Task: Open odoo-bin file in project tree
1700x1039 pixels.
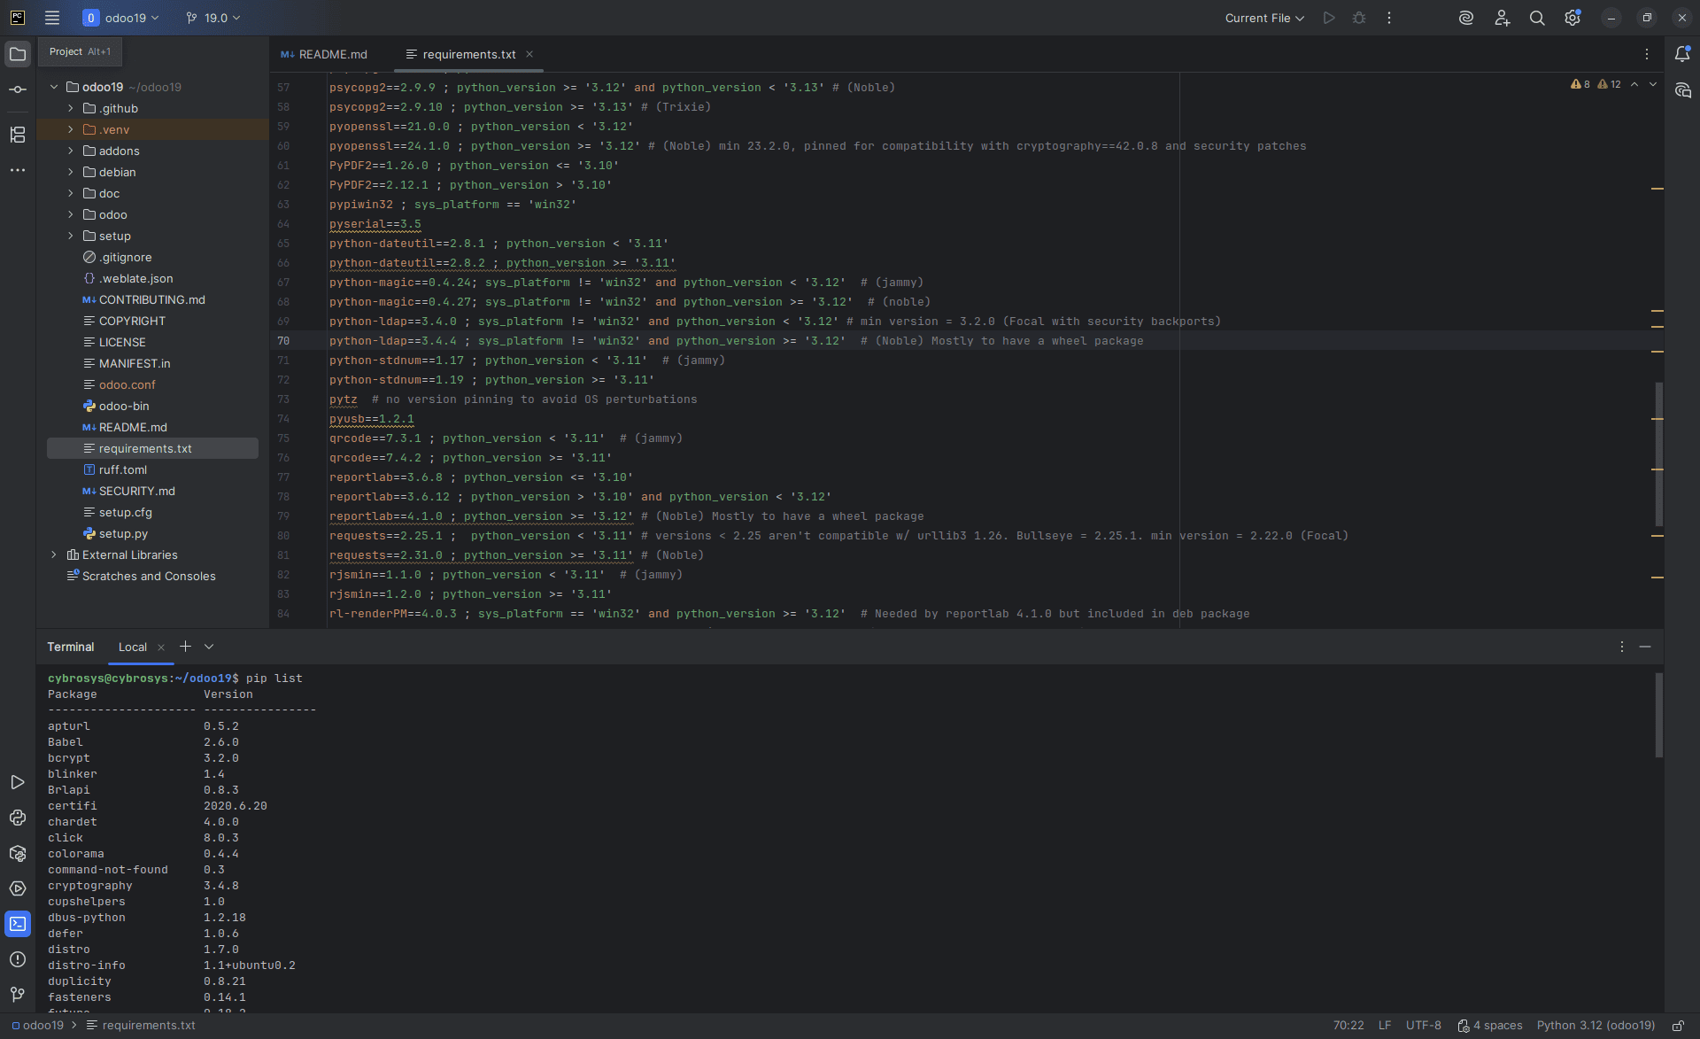Action: coord(124,406)
